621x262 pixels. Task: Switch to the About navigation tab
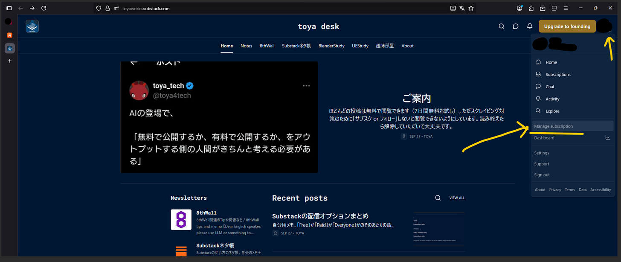(x=407, y=46)
